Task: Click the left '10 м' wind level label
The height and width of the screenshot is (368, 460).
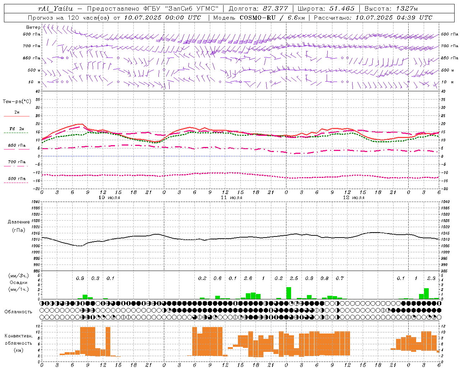Action: [34, 82]
